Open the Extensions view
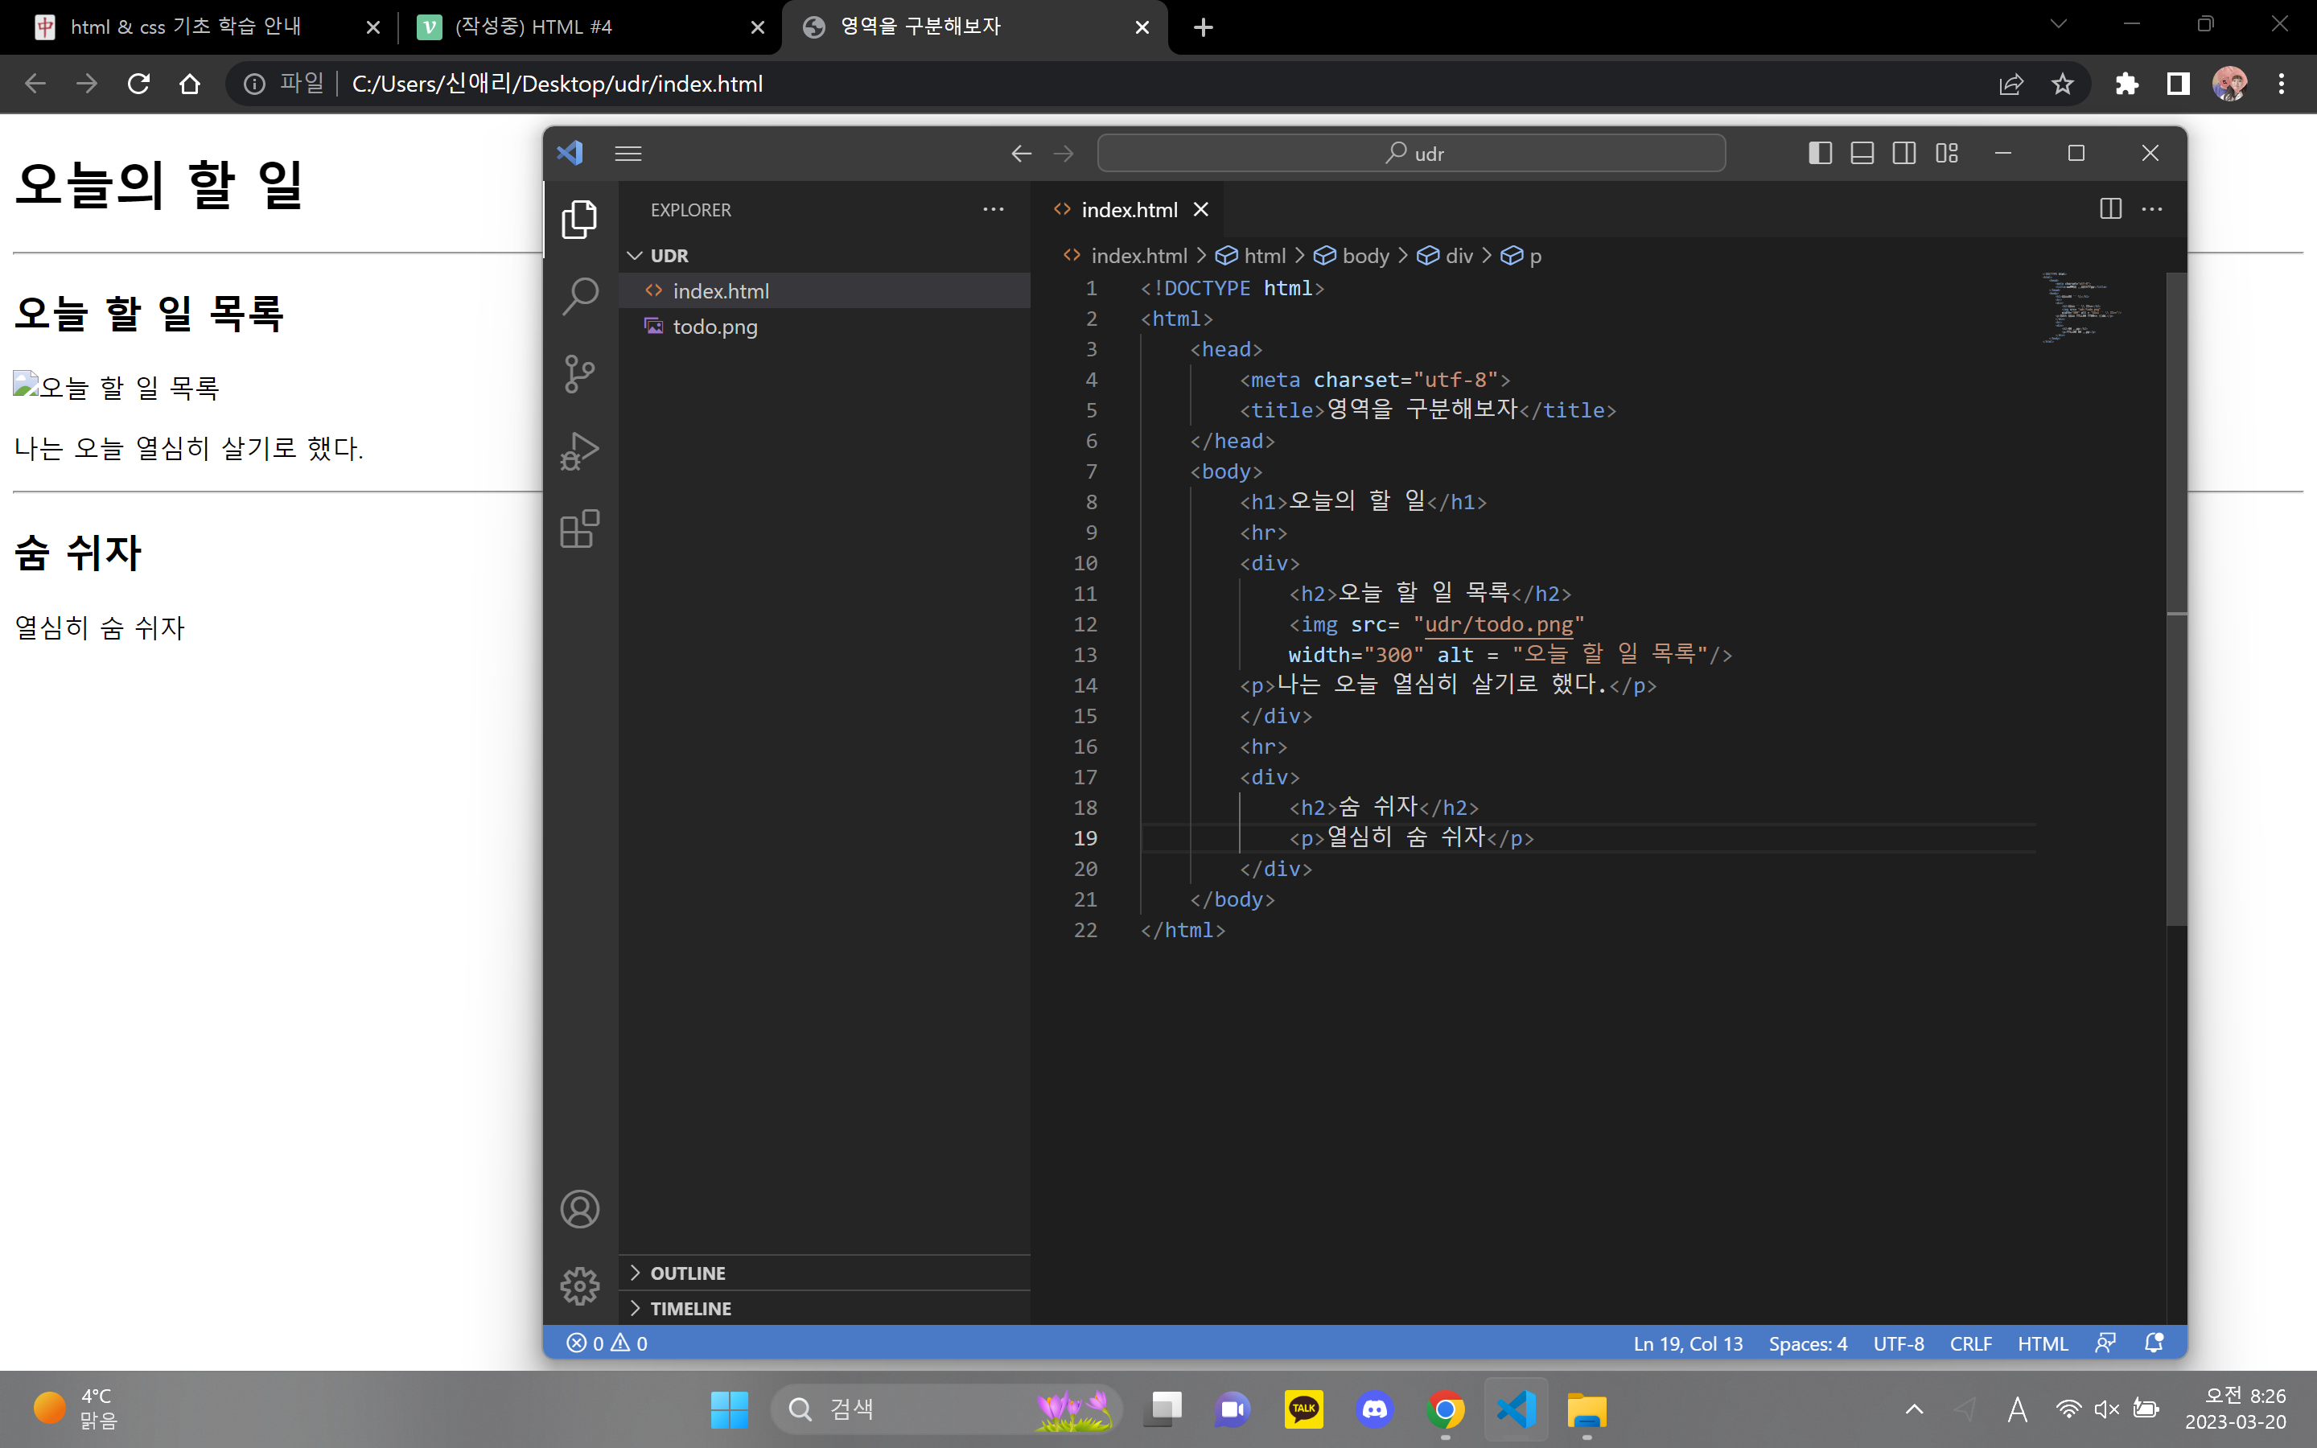Screen dimensions: 2317x1448 coord(579,529)
